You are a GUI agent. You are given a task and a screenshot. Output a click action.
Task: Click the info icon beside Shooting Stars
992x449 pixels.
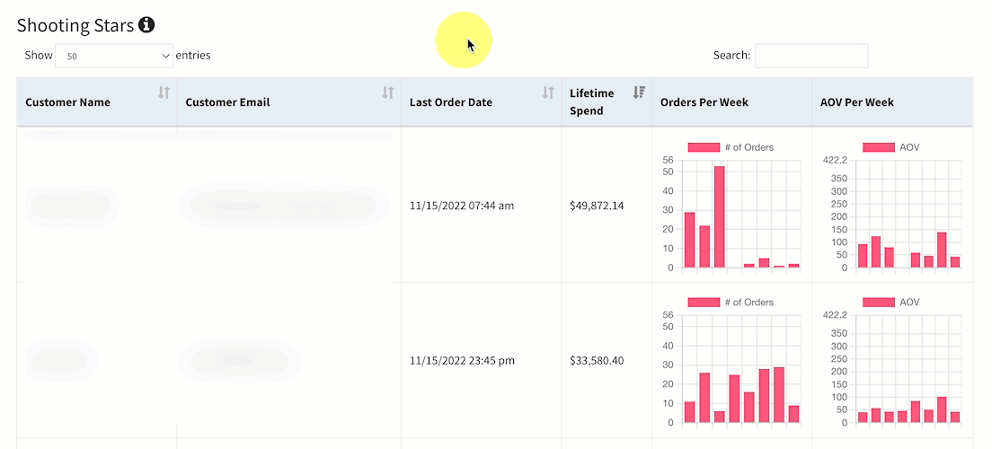[146, 25]
